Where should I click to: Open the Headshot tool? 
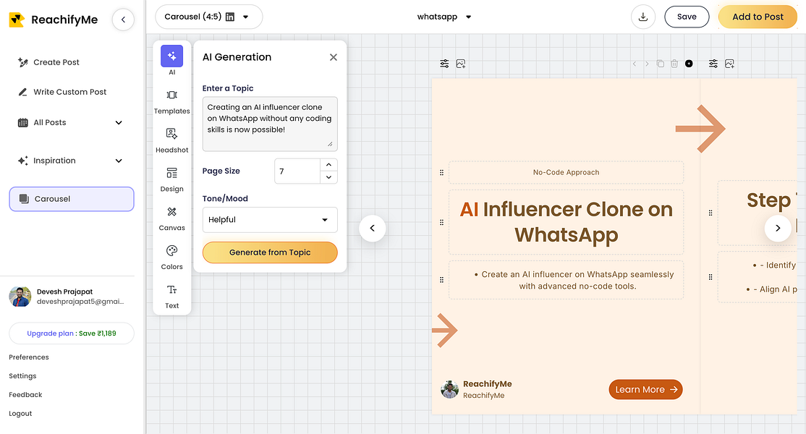(171, 141)
